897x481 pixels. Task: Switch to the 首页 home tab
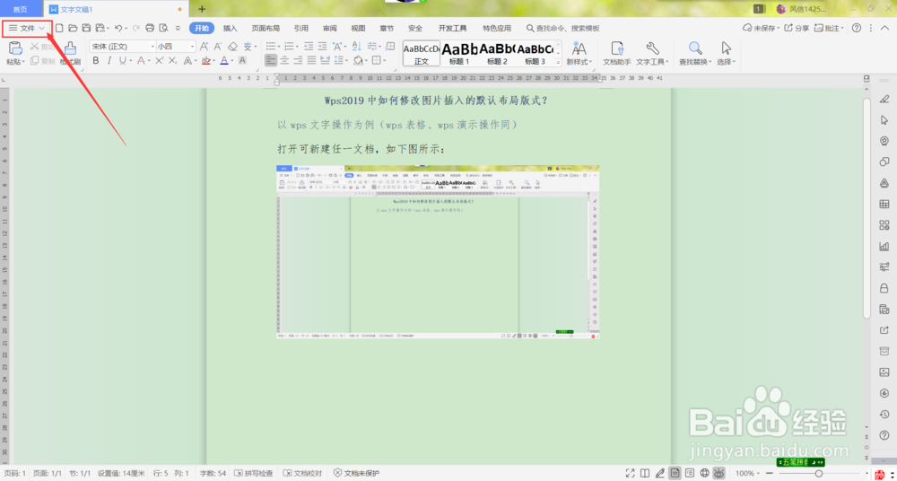tap(21, 9)
